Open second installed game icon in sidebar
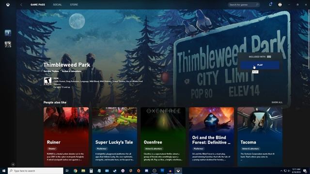This screenshot has height=174, width=310. tap(8, 44)
